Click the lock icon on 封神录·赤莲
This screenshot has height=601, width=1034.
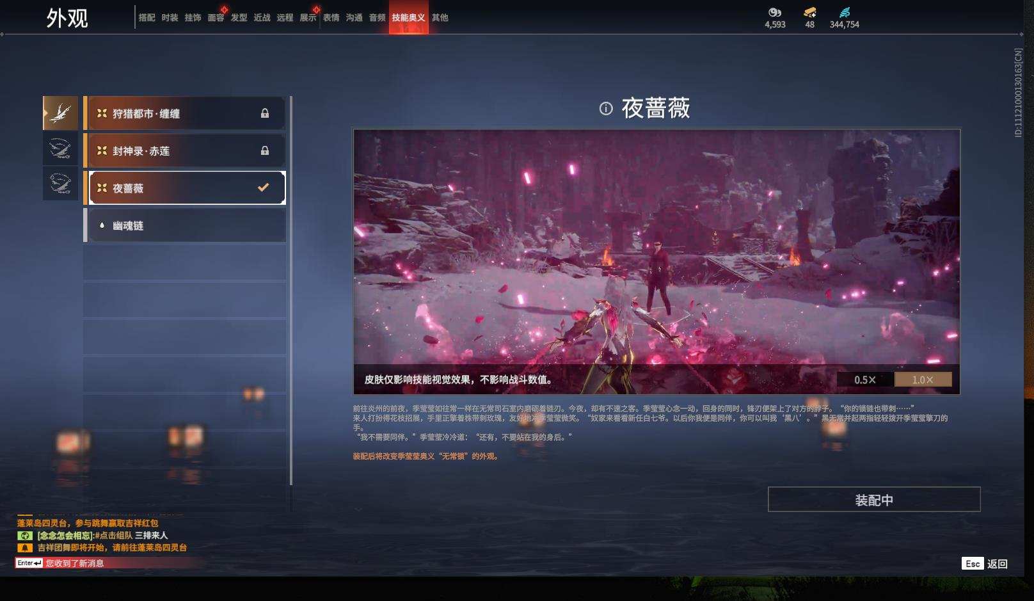[x=264, y=150]
